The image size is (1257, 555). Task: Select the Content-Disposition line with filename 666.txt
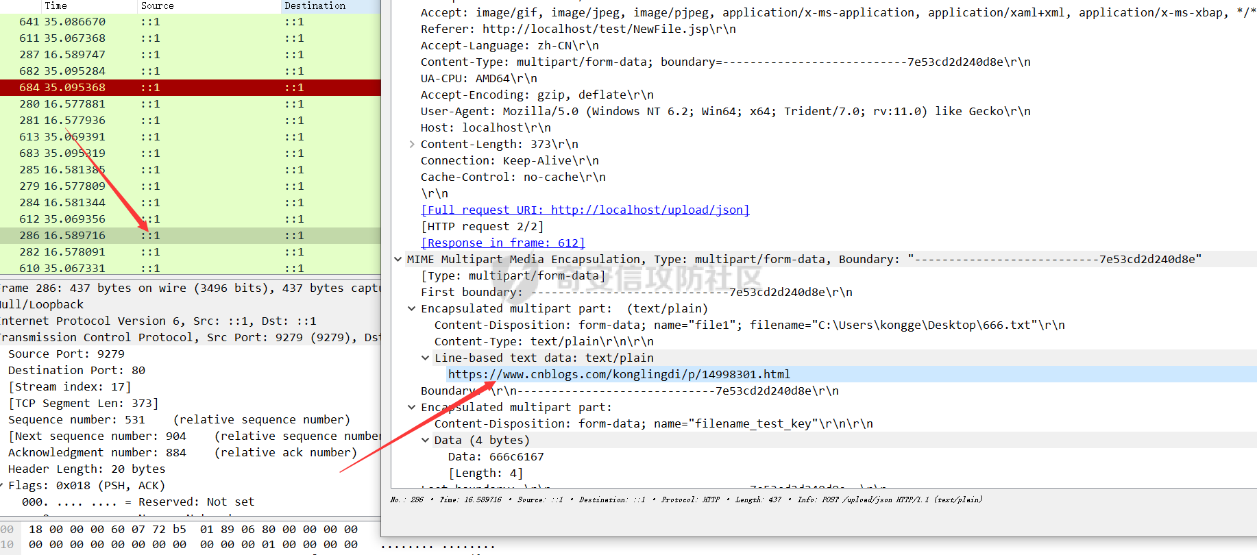coord(749,325)
